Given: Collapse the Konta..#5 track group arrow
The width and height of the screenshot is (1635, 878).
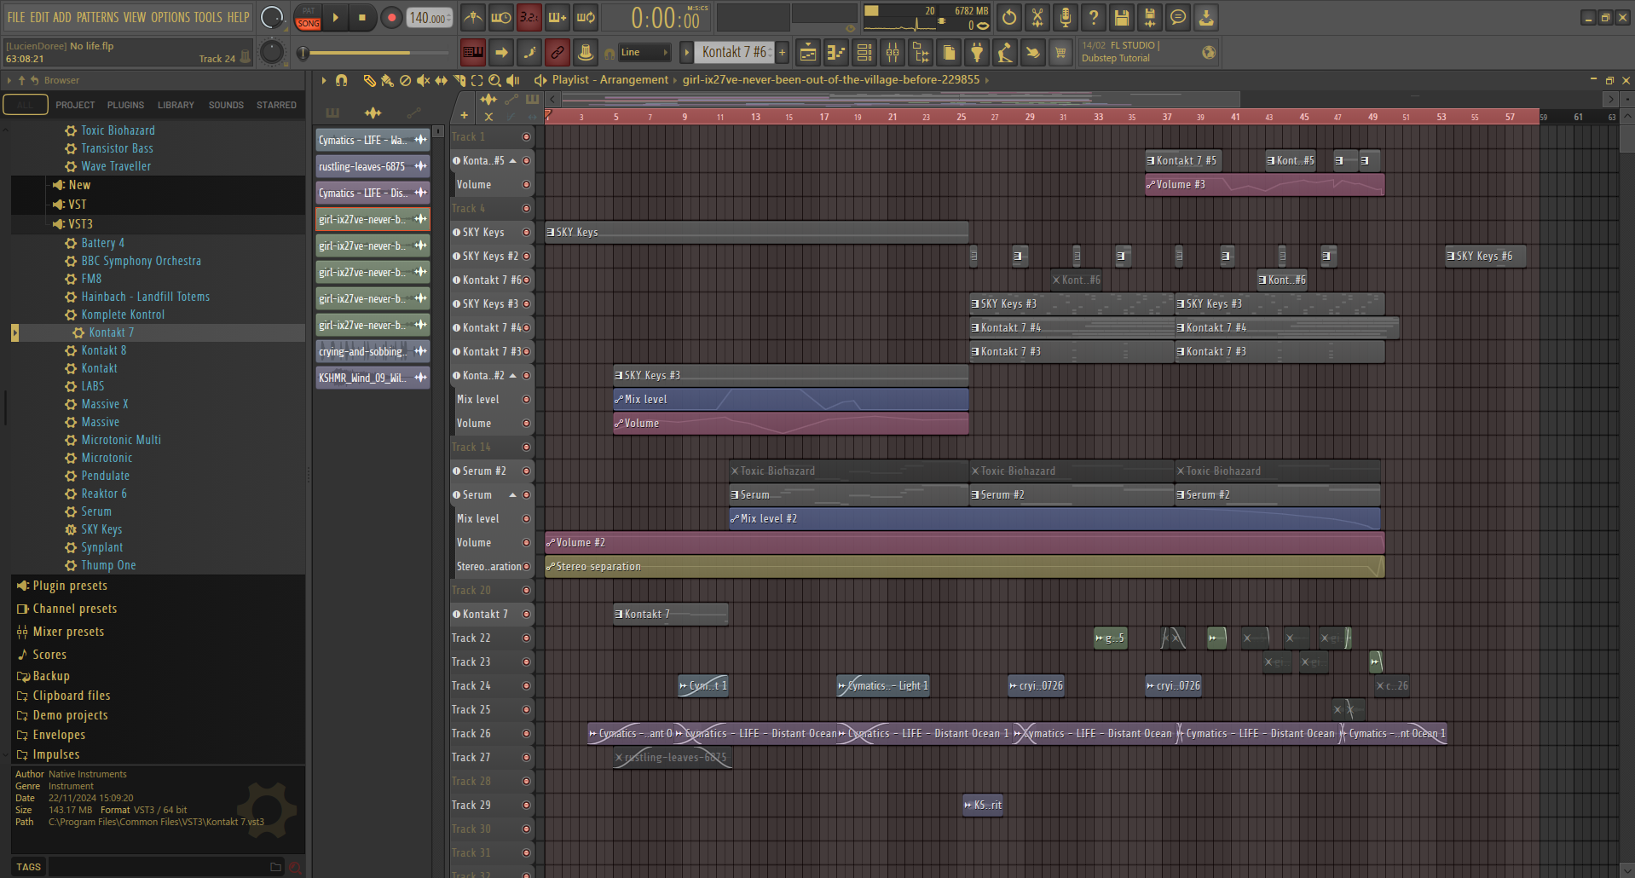Looking at the screenshot, I should pos(513,160).
